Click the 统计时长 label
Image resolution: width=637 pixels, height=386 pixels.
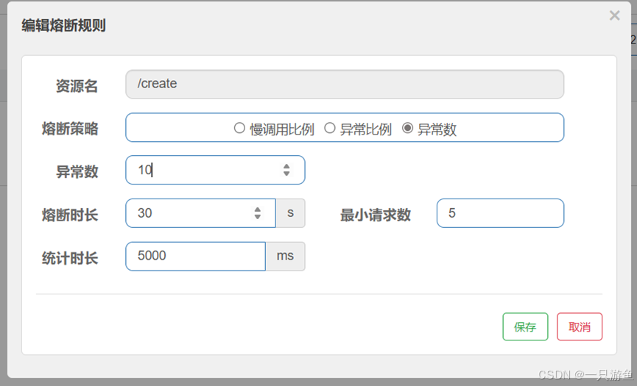pyautogui.click(x=70, y=258)
